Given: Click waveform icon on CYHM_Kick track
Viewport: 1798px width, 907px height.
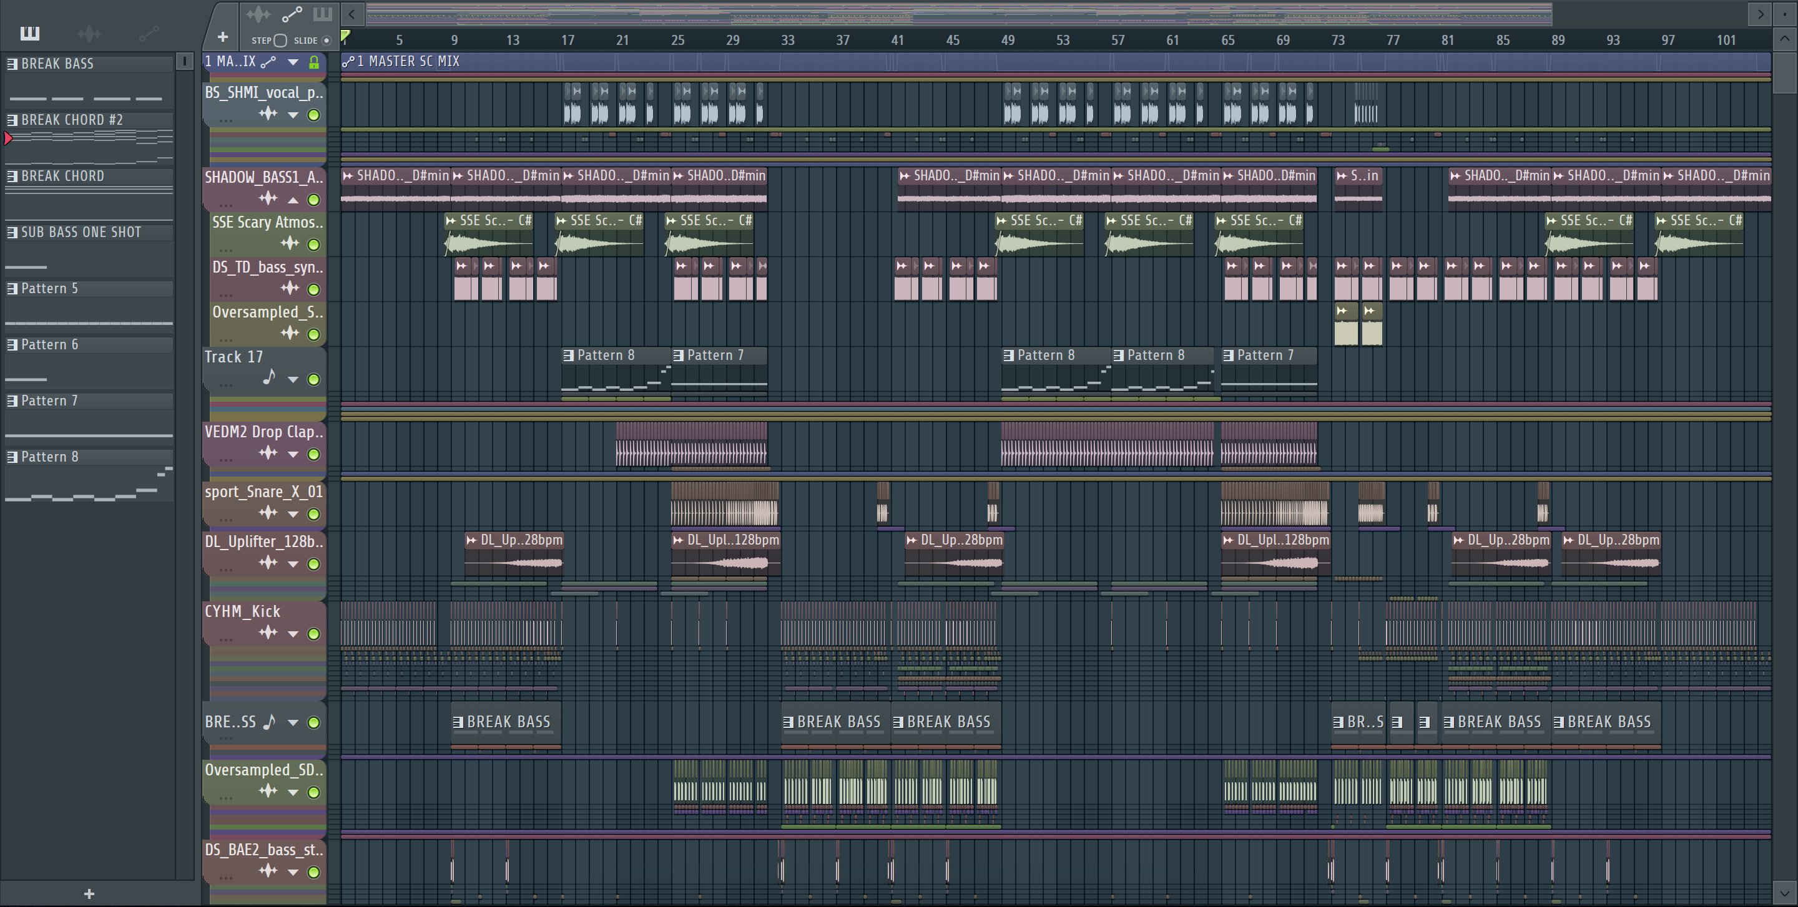Looking at the screenshot, I should 268,633.
